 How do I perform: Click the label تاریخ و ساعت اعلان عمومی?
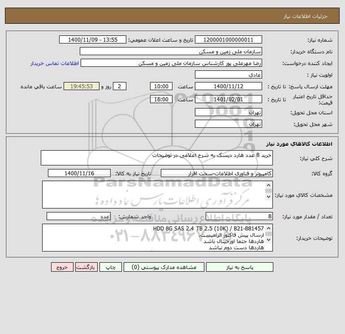click(x=161, y=40)
